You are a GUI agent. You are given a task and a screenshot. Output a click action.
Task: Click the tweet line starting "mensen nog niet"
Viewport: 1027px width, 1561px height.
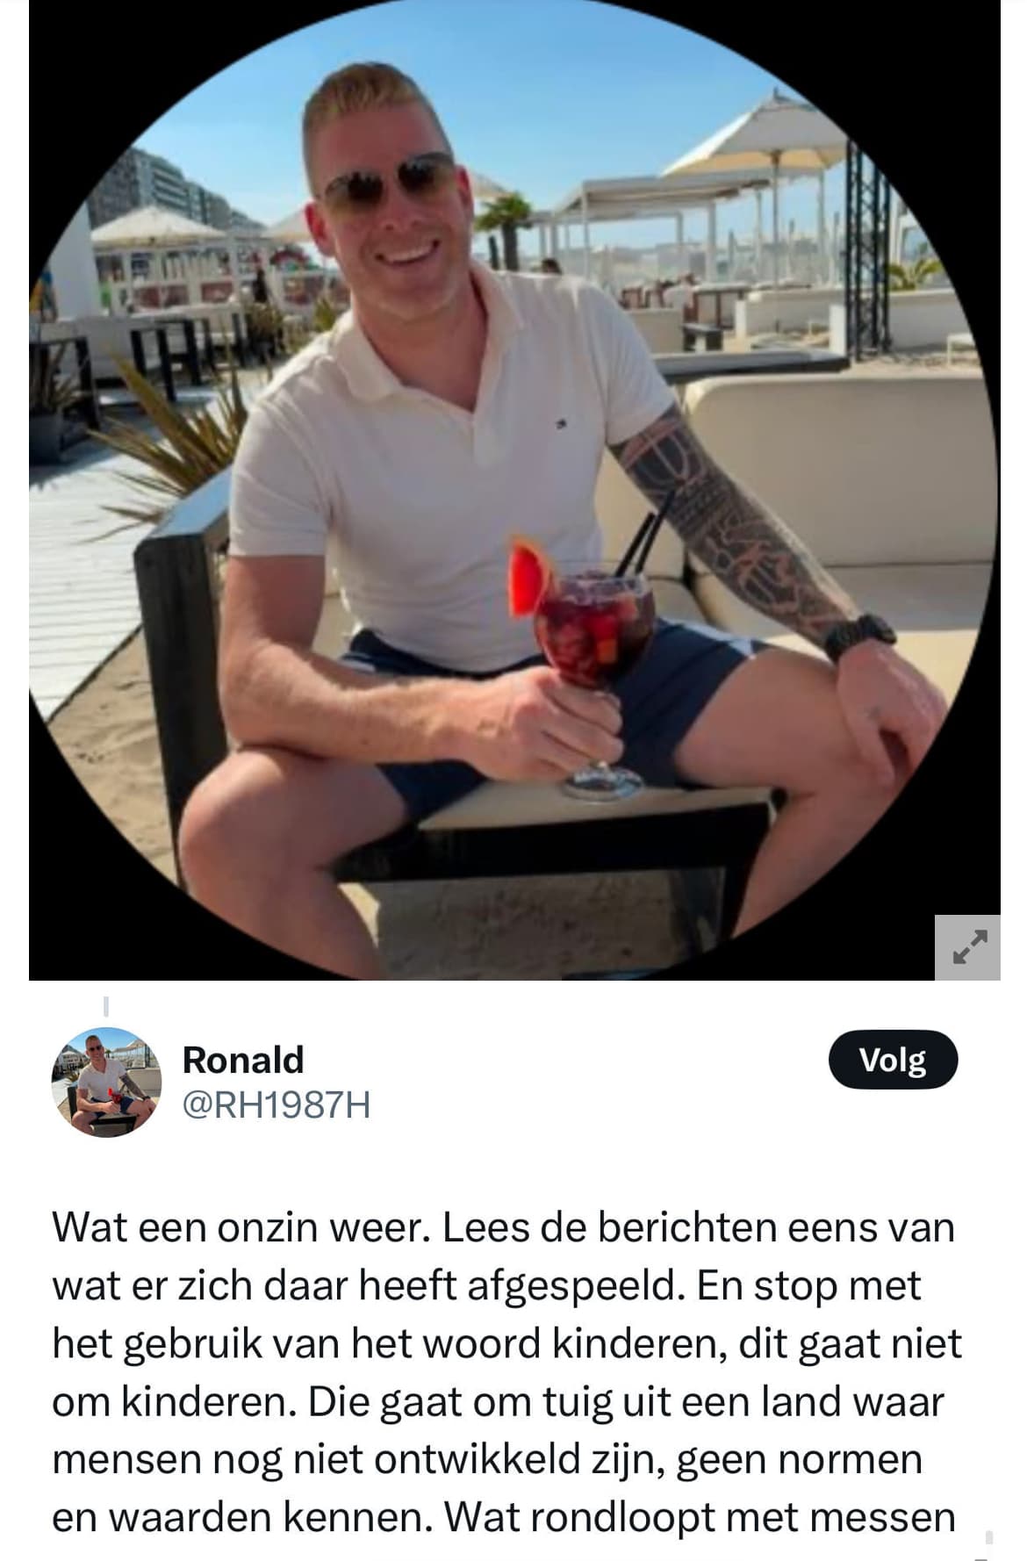488,1460
